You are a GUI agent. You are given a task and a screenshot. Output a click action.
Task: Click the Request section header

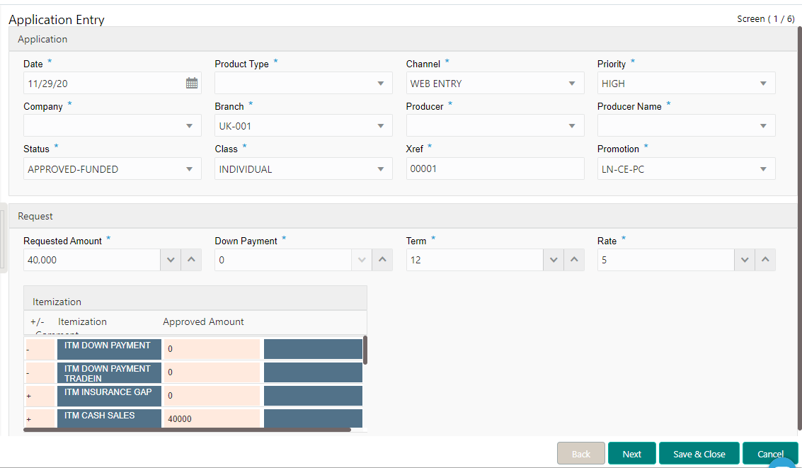tap(403, 216)
